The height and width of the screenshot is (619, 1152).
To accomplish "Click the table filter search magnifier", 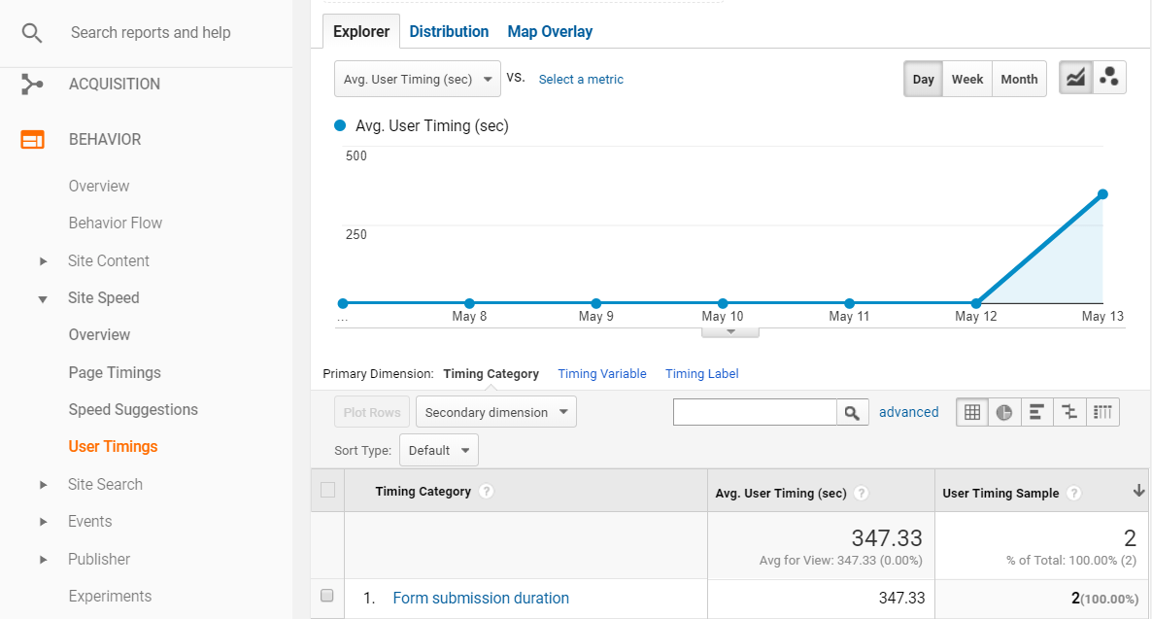I will (x=852, y=411).
